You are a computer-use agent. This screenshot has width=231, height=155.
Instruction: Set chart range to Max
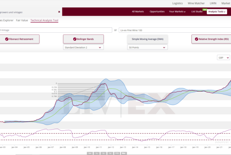click(124, 153)
